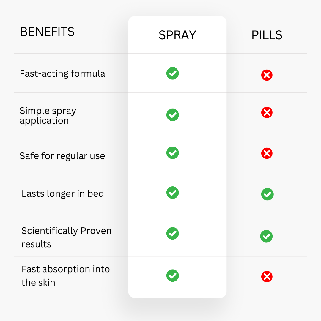Viewport: 321px width, 321px height.
Task: Click Pills check for Scientifically Proven results
Action: [x=266, y=236]
